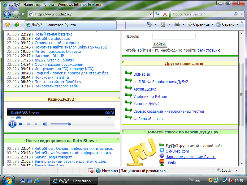Stop the radio player
Screen dimensions: 247x185
click(x=20, y=124)
